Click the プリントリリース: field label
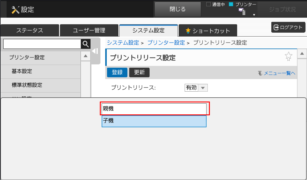The image size is (307, 180). pyautogui.click(x=133, y=88)
